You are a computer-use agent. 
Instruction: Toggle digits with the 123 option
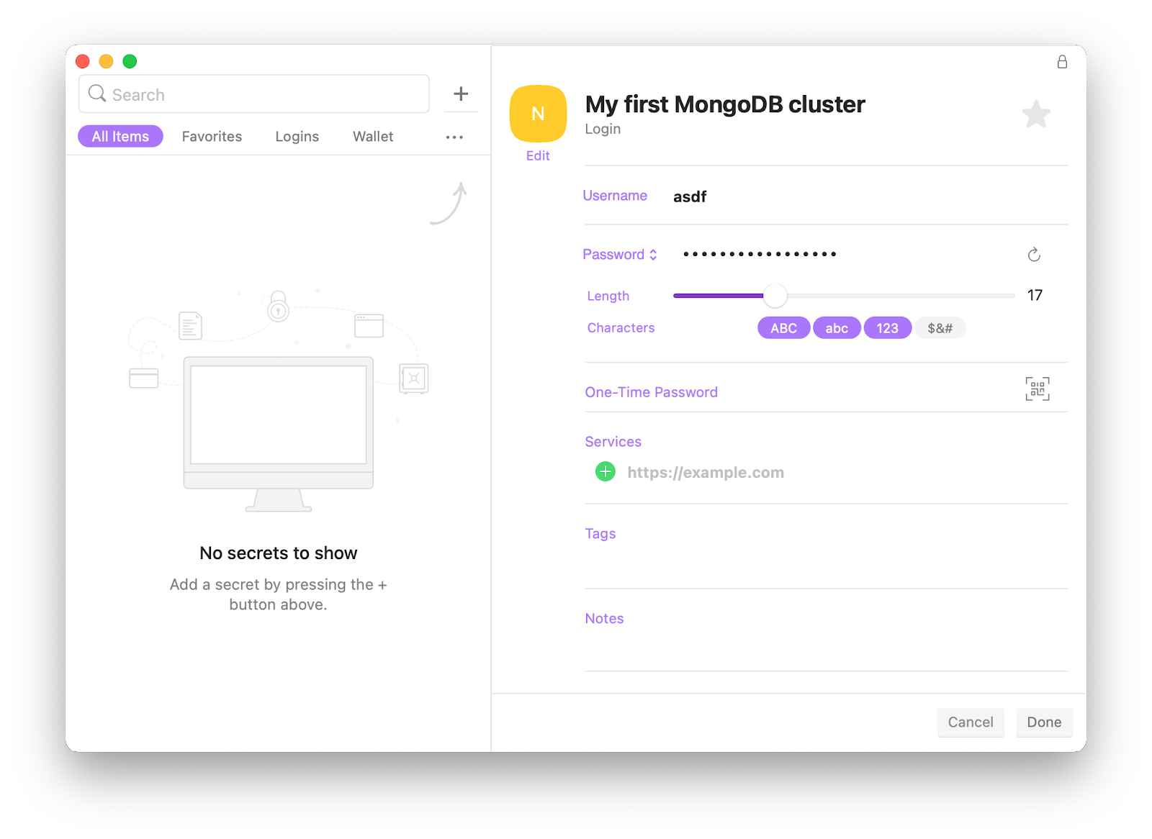[x=887, y=327]
